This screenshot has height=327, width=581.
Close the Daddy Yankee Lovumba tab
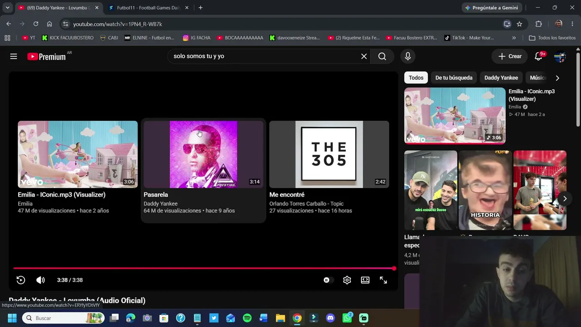pyautogui.click(x=97, y=8)
